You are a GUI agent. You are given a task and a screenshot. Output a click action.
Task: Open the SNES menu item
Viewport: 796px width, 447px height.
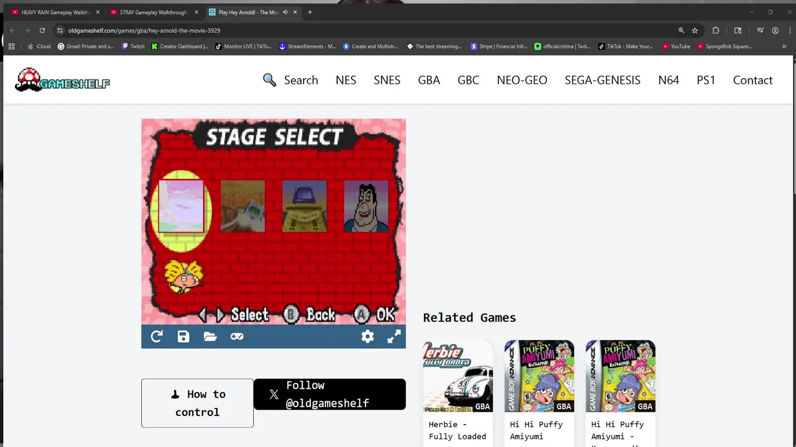pos(387,80)
